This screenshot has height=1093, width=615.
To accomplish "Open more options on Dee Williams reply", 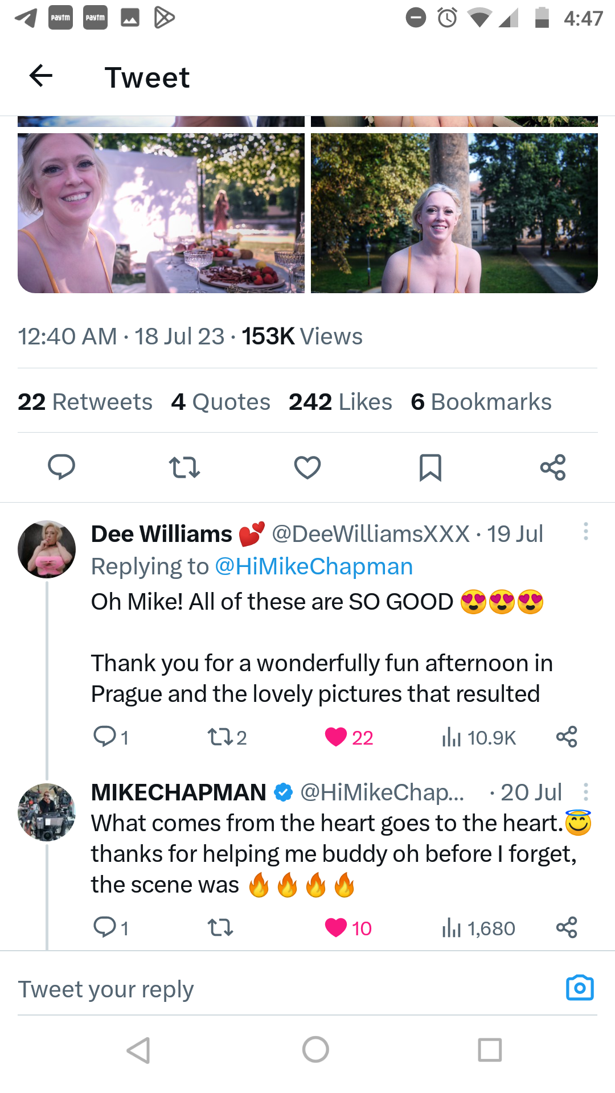I will (x=585, y=532).
